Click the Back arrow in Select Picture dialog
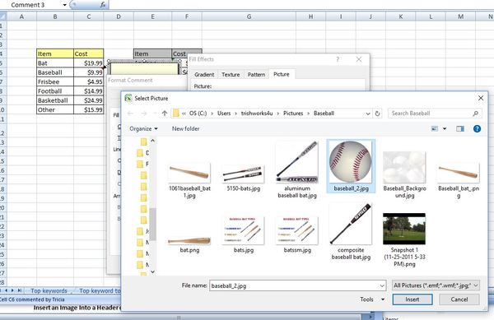 pos(130,114)
